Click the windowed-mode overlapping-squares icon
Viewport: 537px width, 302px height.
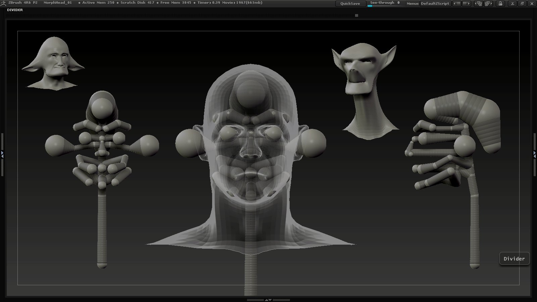click(x=523, y=3)
